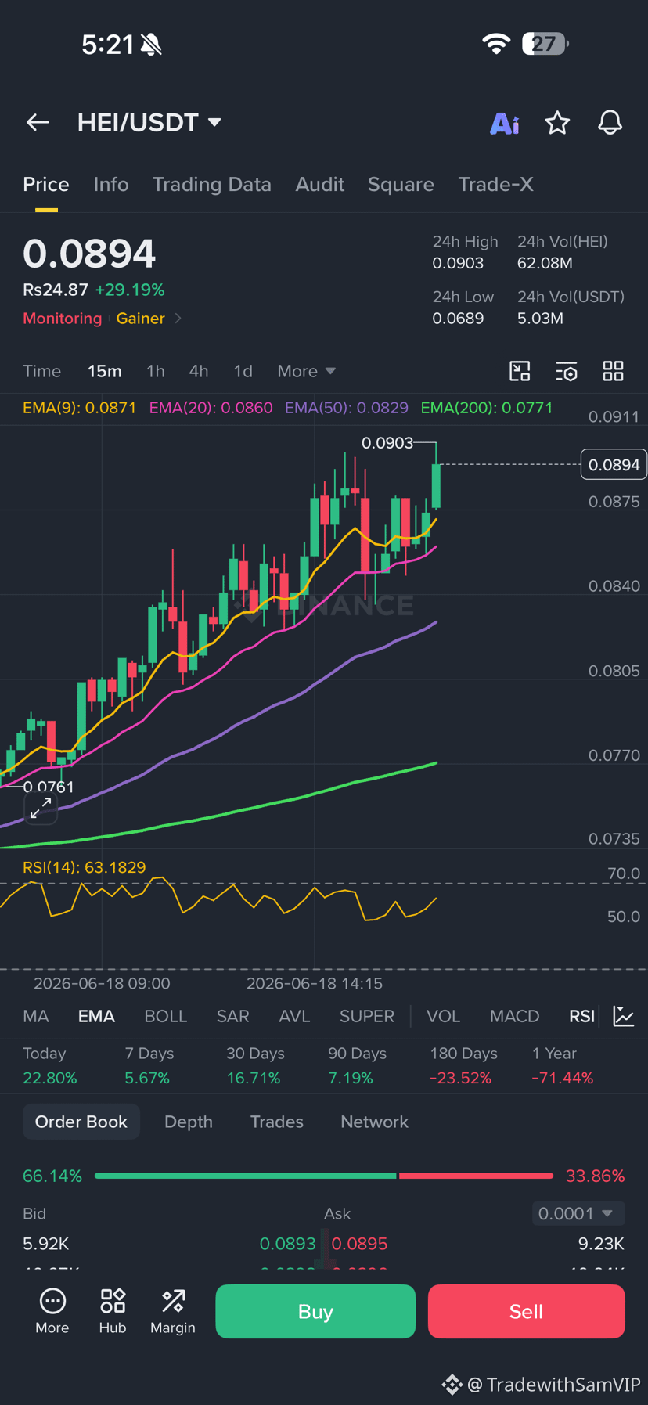
Task: Open the Trade-X tab
Action: pyautogui.click(x=496, y=184)
